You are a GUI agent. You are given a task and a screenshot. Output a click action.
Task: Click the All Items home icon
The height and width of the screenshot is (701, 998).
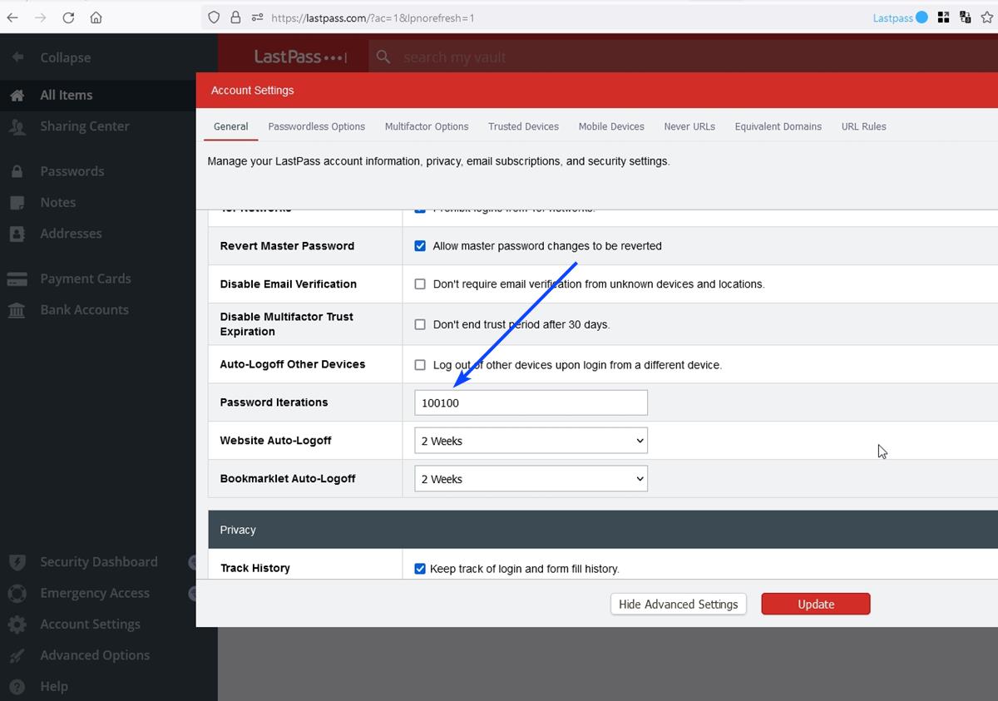pyautogui.click(x=17, y=96)
